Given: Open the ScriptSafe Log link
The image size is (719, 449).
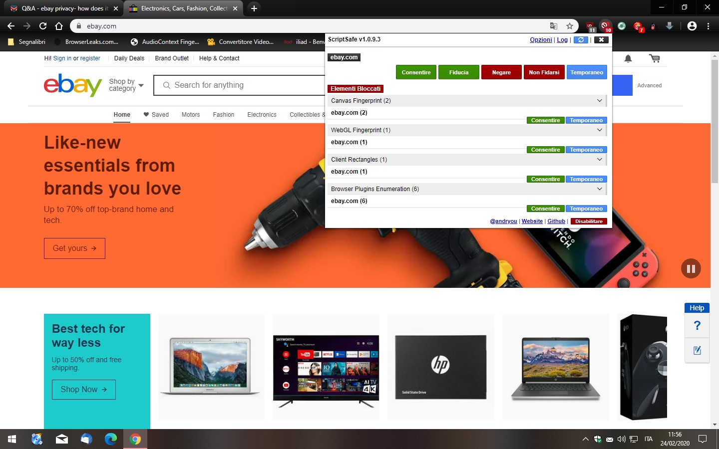Looking at the screenshot, I should [x=562, y=40].
